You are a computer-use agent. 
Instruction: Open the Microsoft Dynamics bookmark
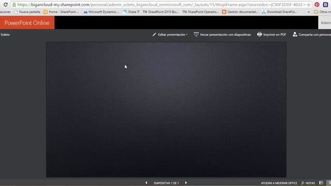click(101, 12)
